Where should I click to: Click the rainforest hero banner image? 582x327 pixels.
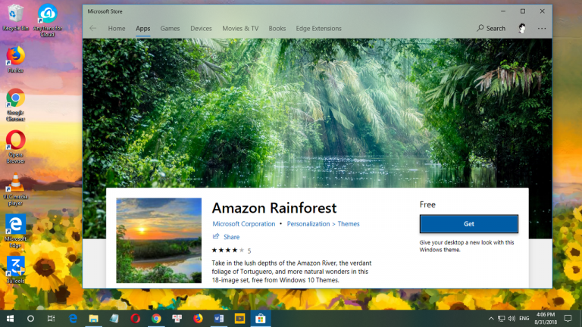pyautogui.click(x=318, y=111)
